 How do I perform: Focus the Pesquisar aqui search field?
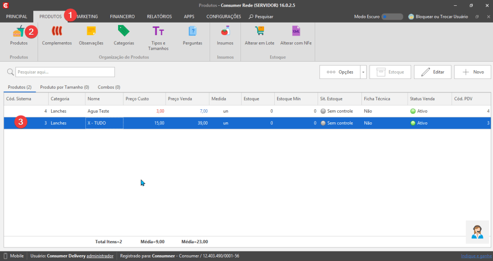65,72
